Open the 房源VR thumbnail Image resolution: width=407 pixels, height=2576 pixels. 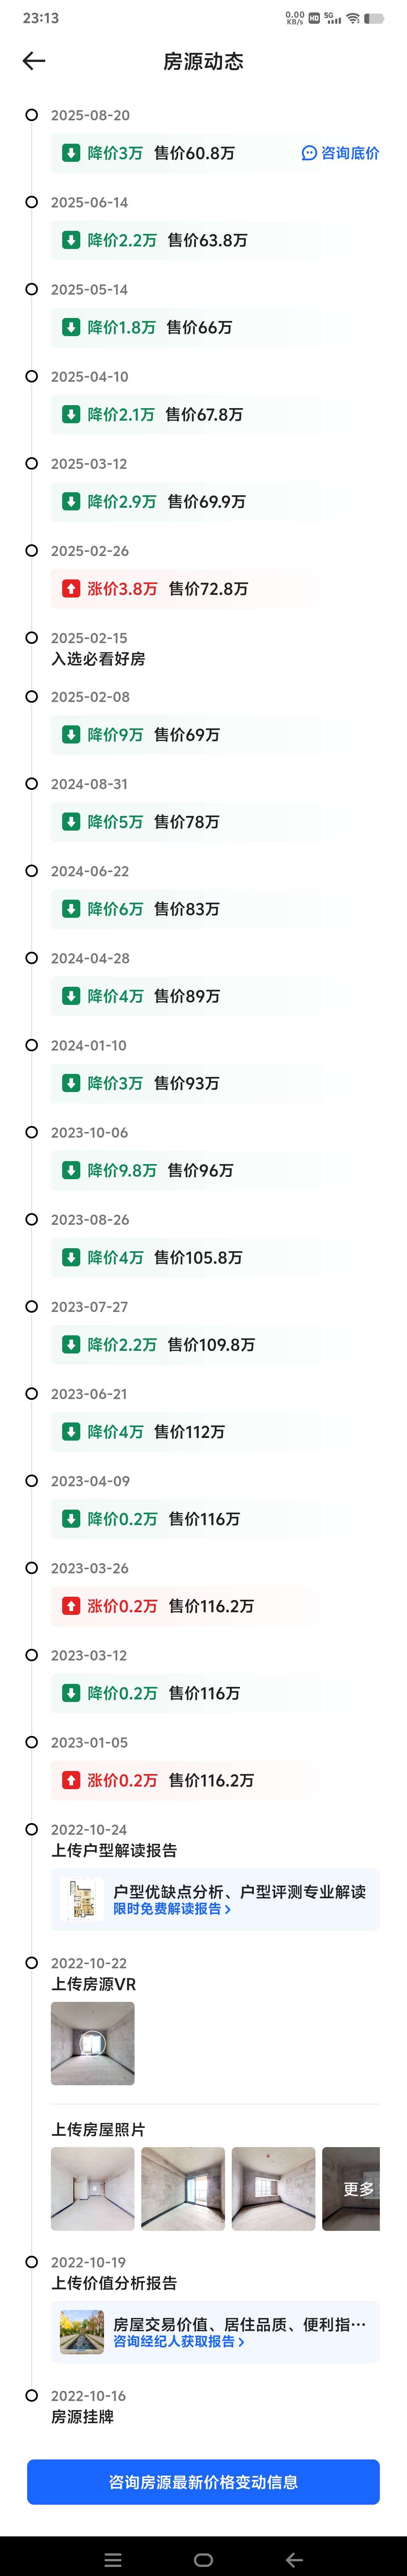[93, 2043]
